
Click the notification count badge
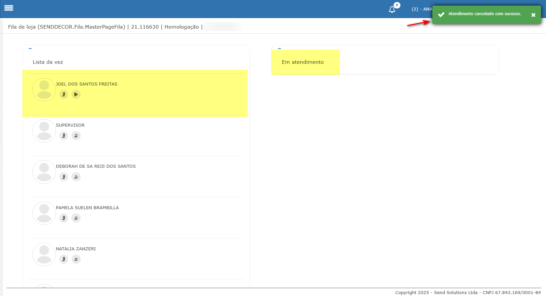[397, 5]
